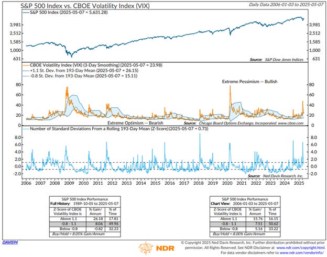Click the -0.82 gain per annum cell

99,229
